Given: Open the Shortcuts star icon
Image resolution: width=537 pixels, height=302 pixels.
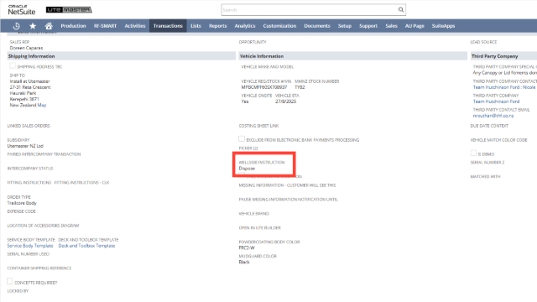Looking at the screenshot, I should [x=33, y=26].
